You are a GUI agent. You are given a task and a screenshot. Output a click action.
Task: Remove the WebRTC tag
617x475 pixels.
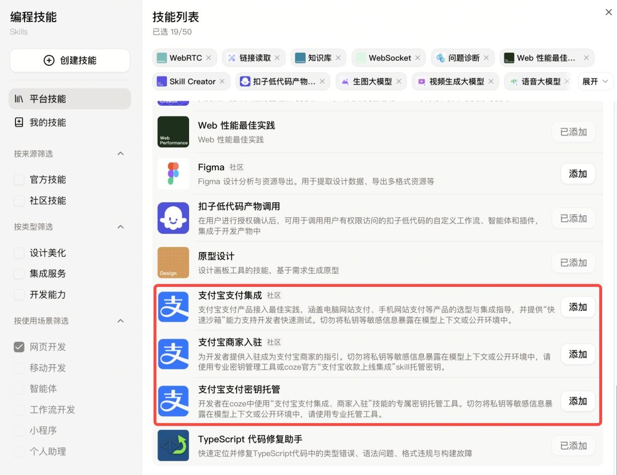pos(209,58)
